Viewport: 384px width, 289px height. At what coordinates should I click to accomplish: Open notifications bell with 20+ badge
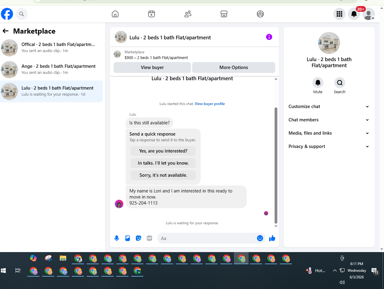[x=354, y=14]
